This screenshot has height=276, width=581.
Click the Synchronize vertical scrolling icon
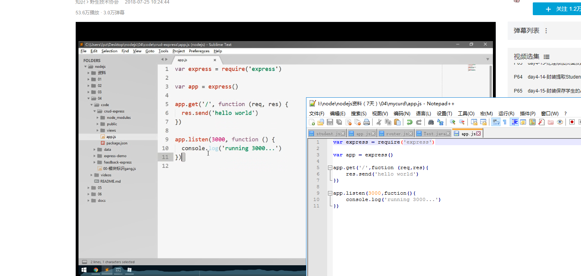coord(474,122)
